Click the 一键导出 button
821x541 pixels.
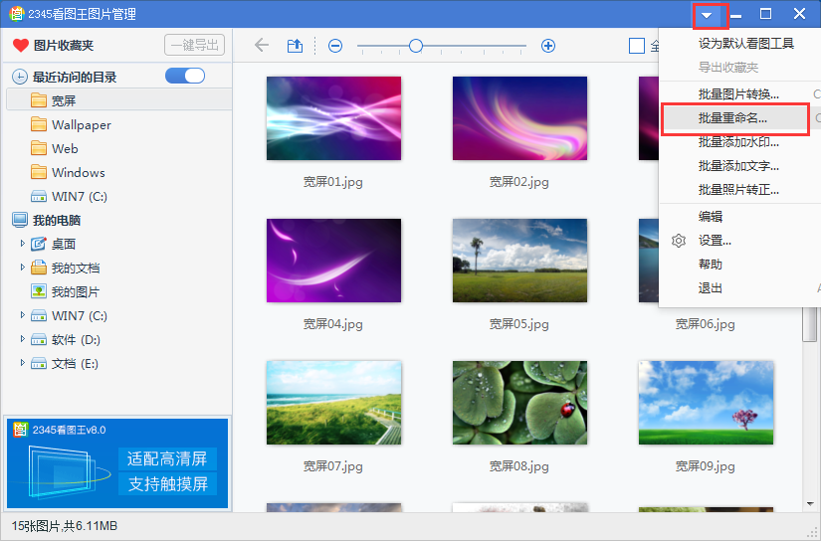194,45
